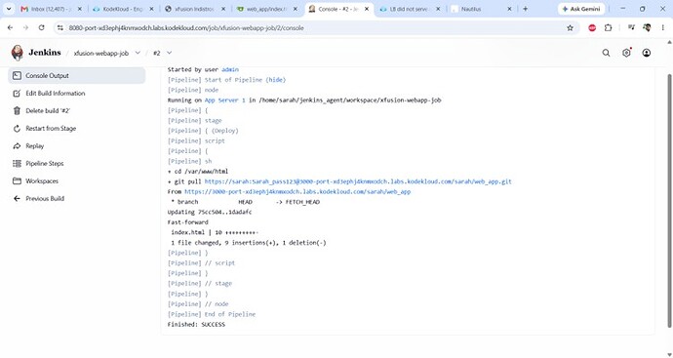Switch to the Gmail Inbox tab

52,9
